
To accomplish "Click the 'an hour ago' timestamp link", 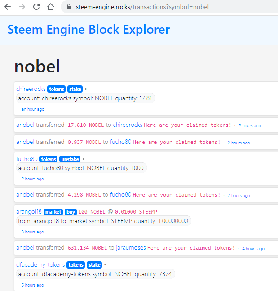I will 33,109.
